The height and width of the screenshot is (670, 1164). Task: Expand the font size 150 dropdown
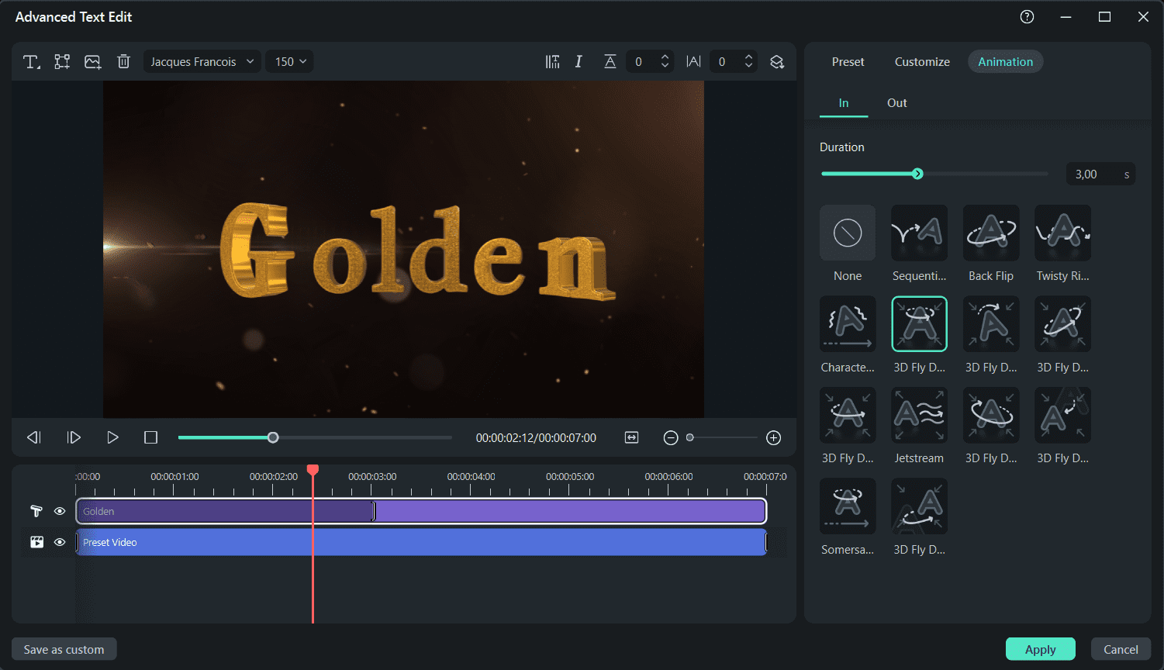click(x=290, y=62)
